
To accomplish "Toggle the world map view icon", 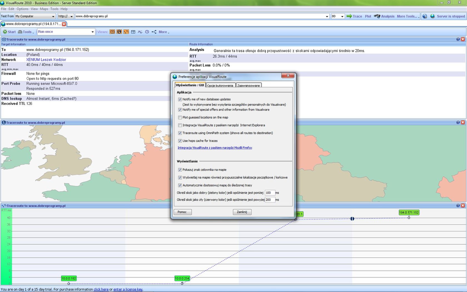I will coord(119,32).
